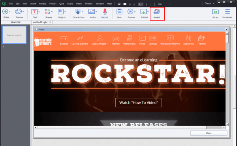
Task: Click the Close button in Assets dialog
Action: 209,133
